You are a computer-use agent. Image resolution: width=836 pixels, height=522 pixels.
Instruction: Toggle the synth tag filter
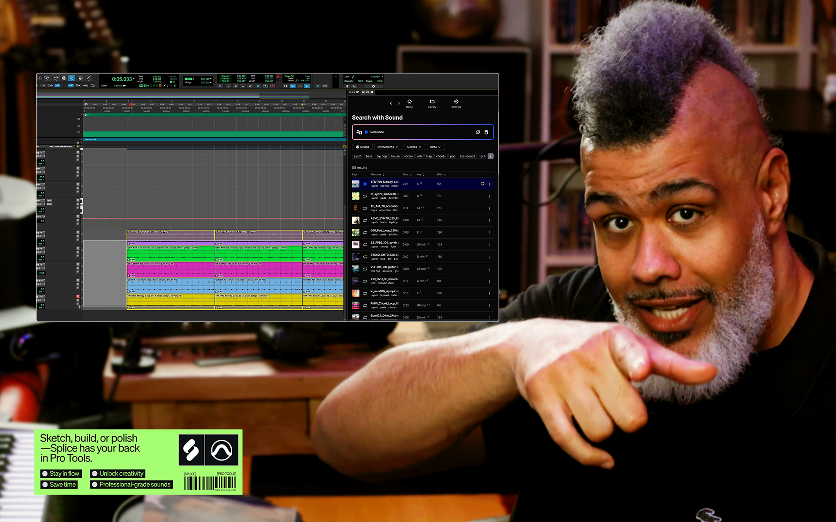[x=357, y=156]
